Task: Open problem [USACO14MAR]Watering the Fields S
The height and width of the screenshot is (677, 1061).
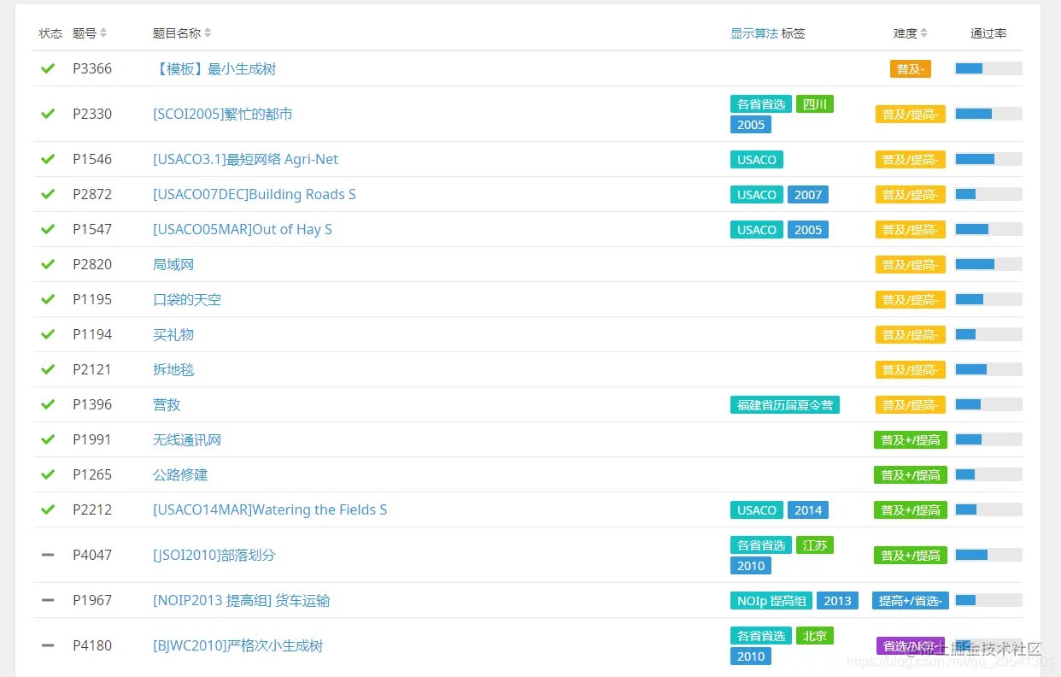Action: [270, 509]
